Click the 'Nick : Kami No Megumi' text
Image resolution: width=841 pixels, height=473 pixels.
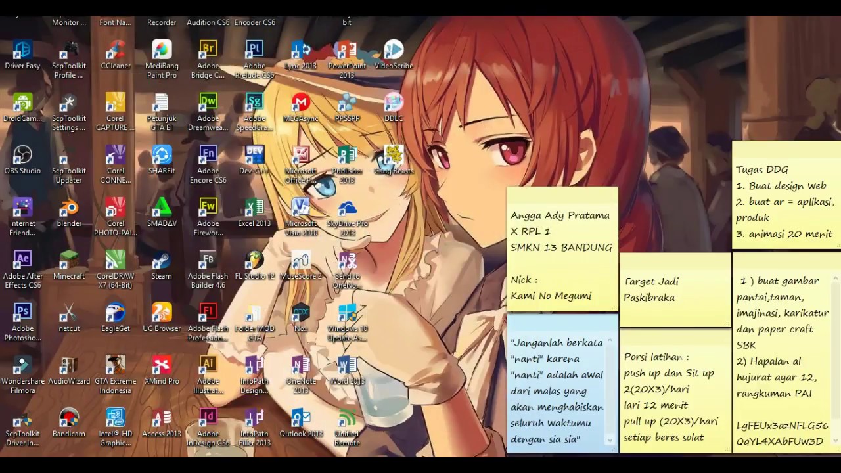tap(551, 288)
